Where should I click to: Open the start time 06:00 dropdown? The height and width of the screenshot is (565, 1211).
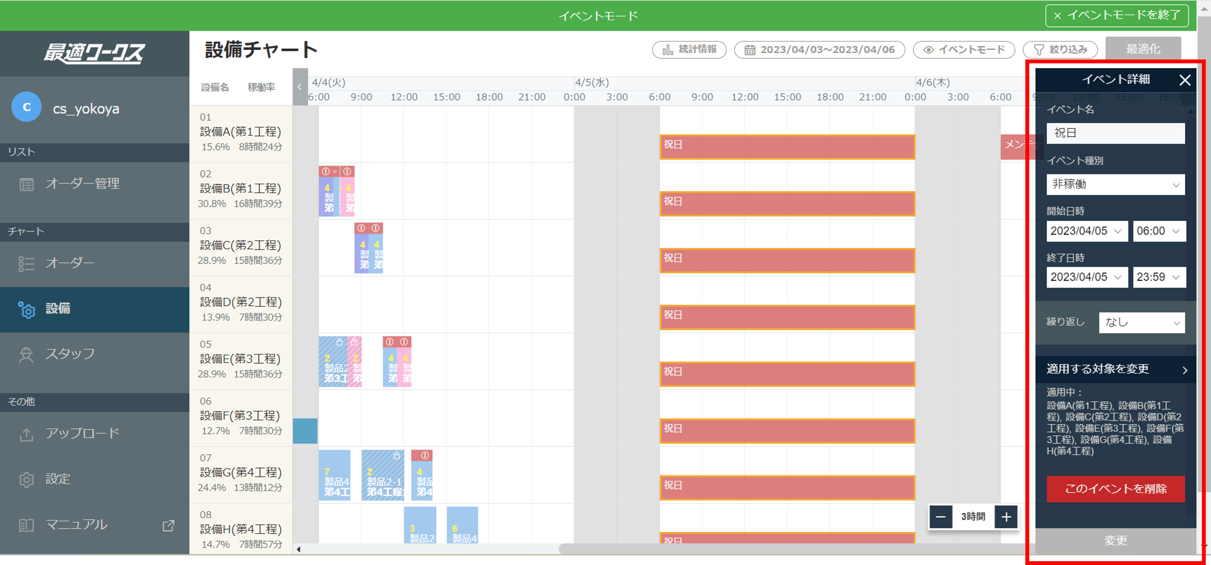pos(1159,231)
